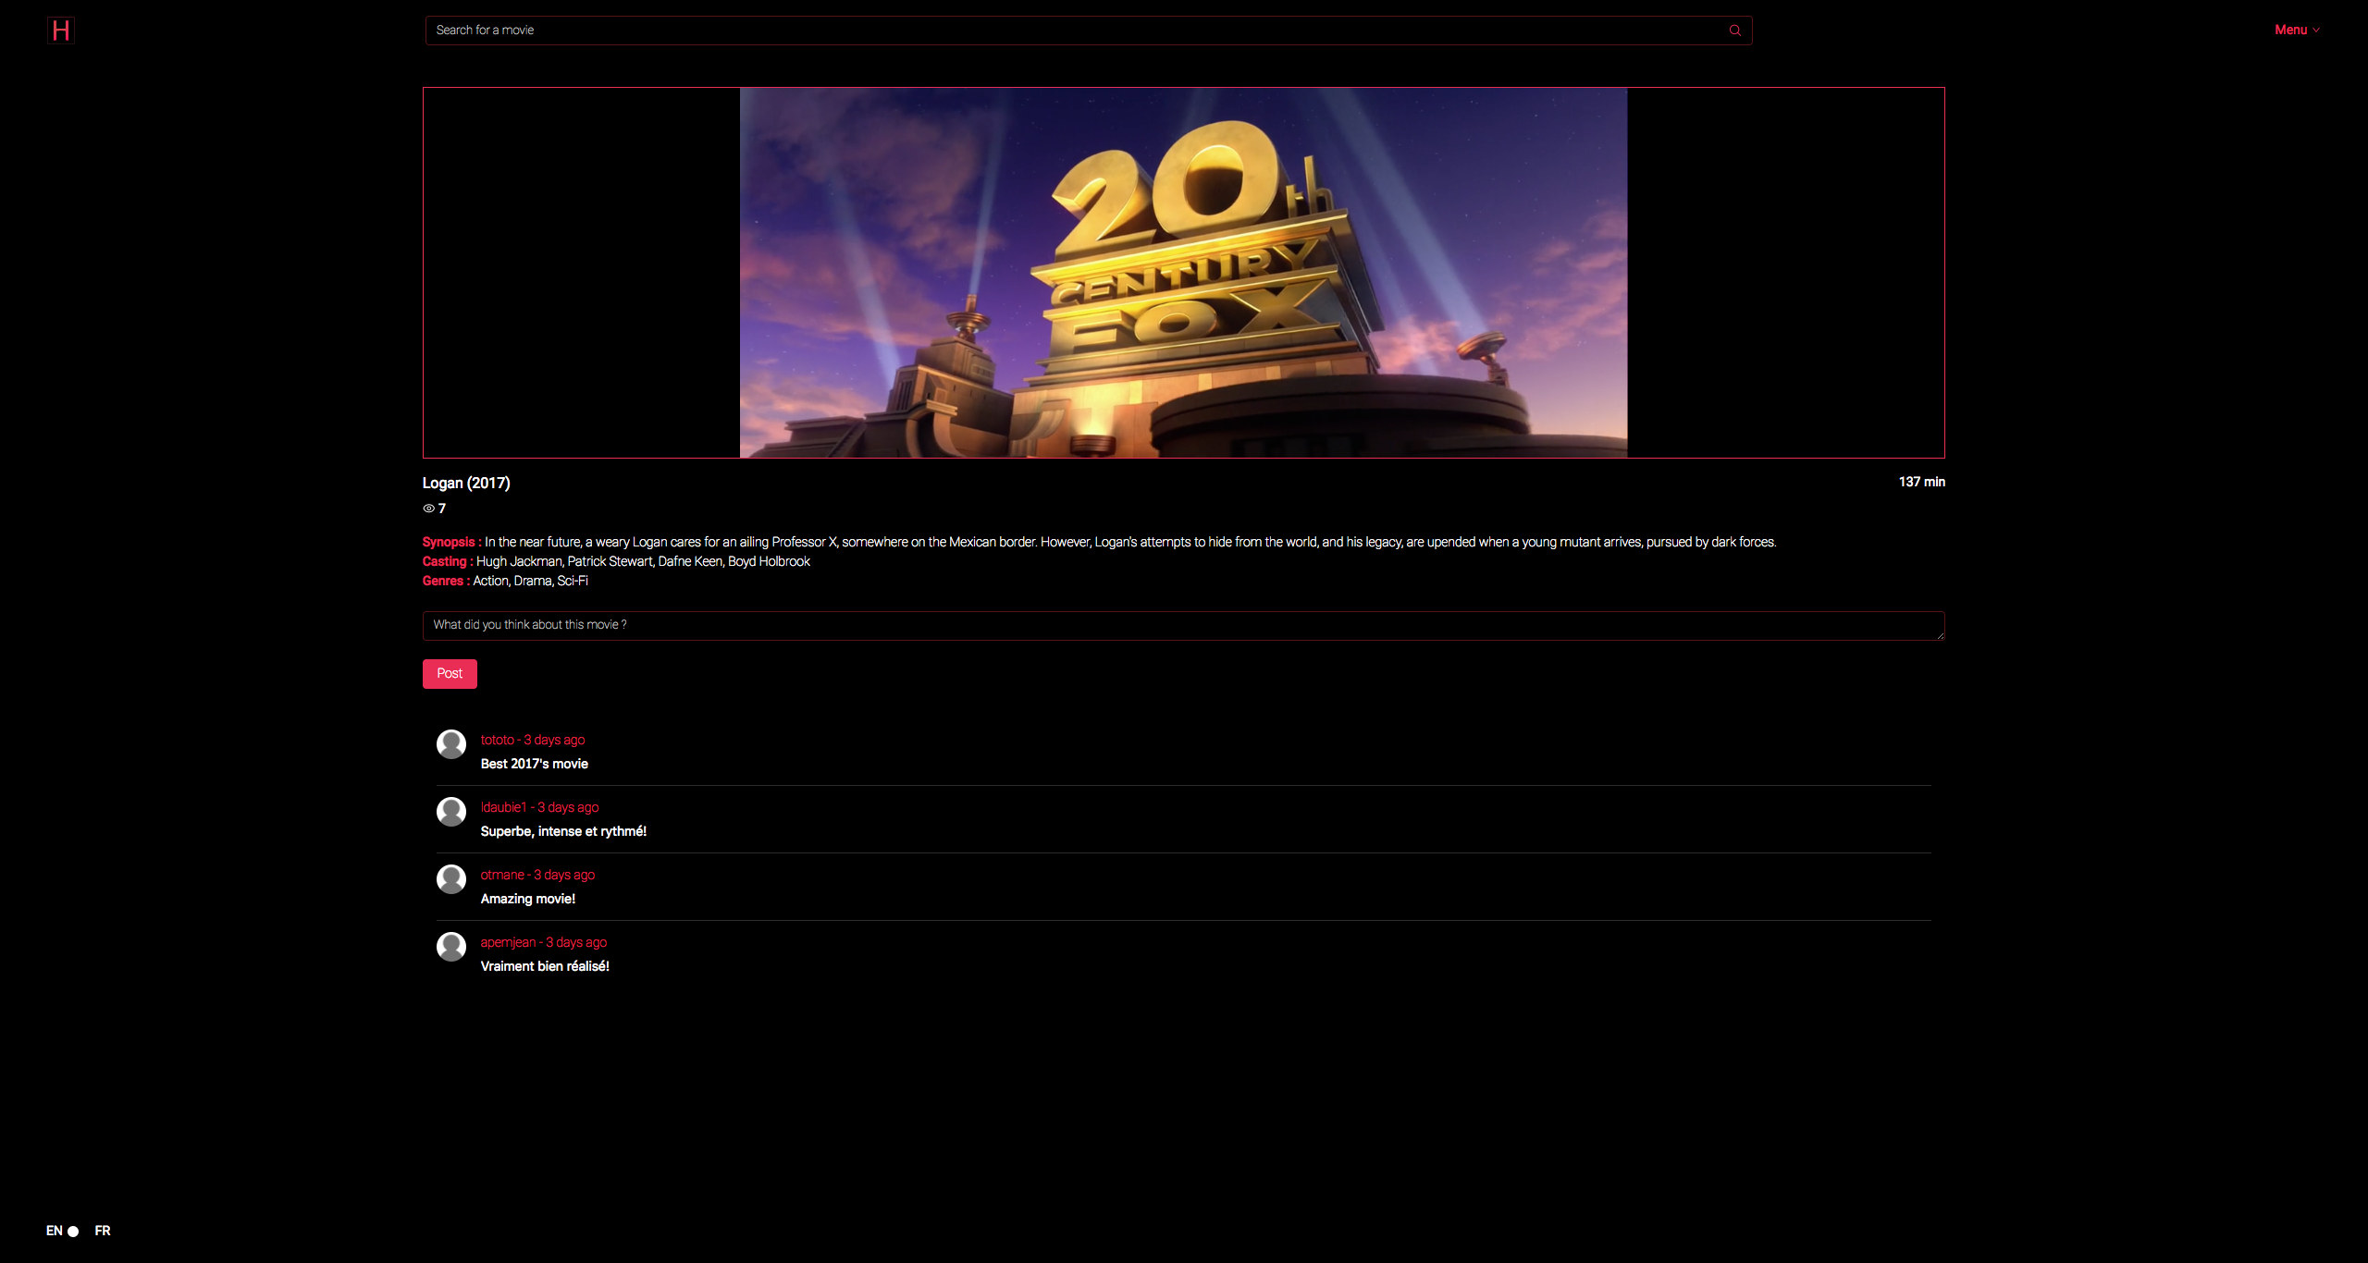Screen dimensions: 2368x1263
Task: Click the comment box resize handle
Action: point(1941,636)
